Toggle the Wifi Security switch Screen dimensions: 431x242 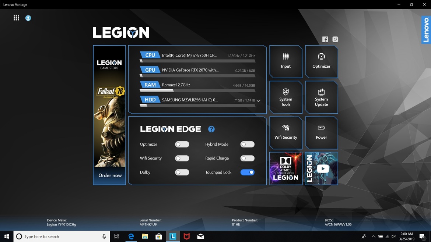(x=182, y=158)
